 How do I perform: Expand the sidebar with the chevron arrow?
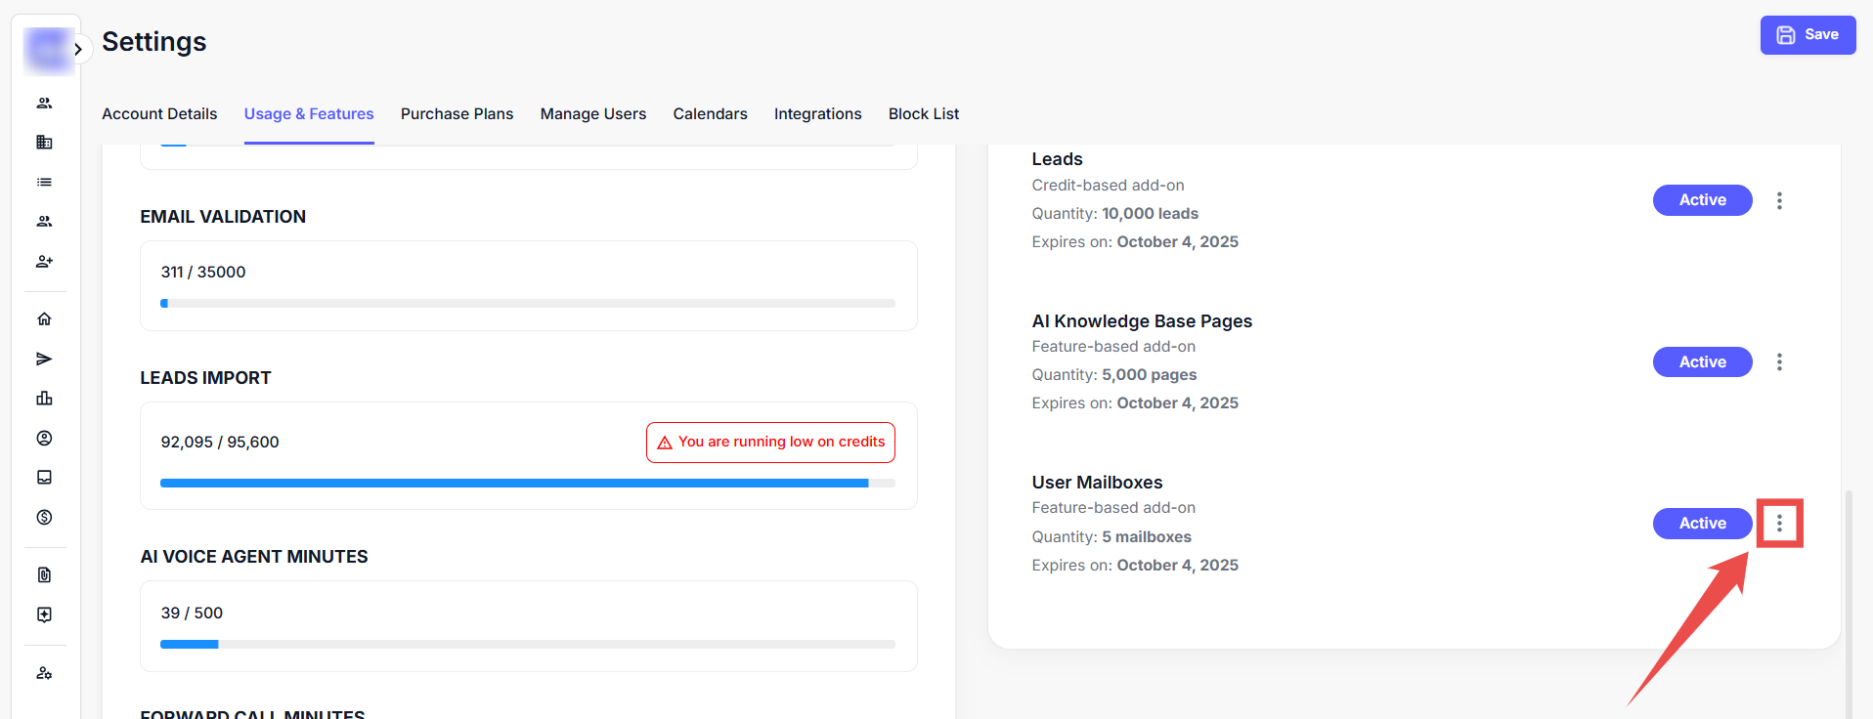pos(78,49)
